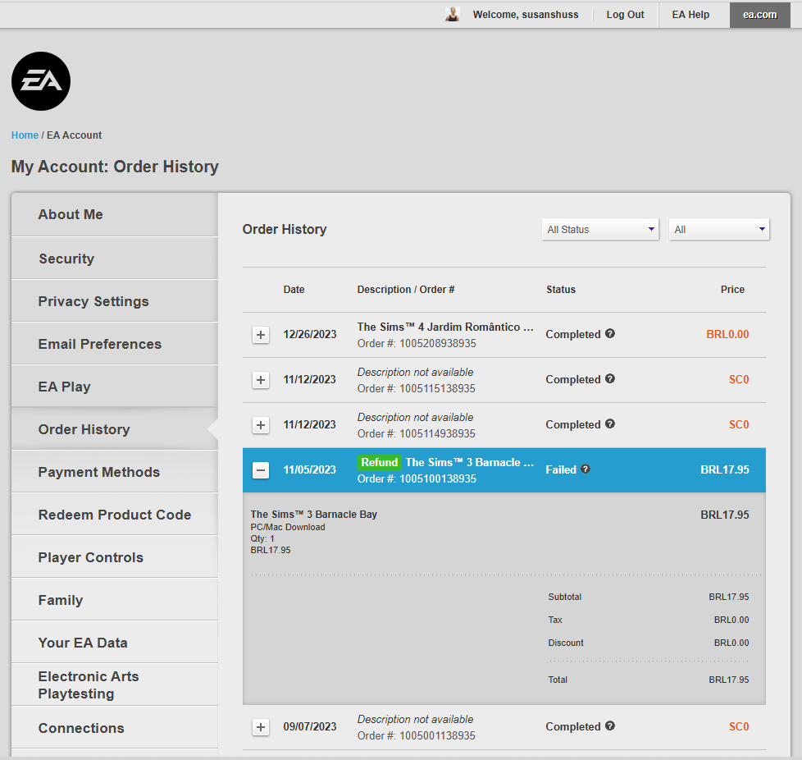Screen dimensions: 802x760
Task: Click The Sims 3 Barnacle Bay item title
Action: pos(313,515)
